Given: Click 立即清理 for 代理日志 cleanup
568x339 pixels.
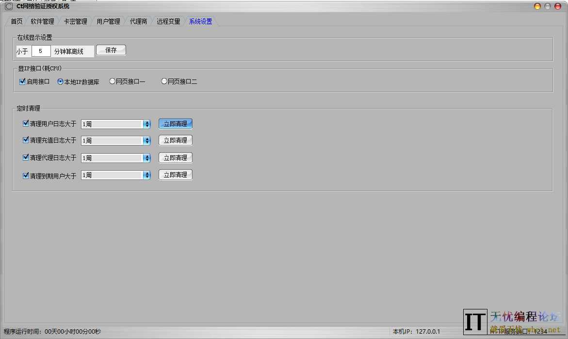Looking at the screenshot, I should [175, 157].
